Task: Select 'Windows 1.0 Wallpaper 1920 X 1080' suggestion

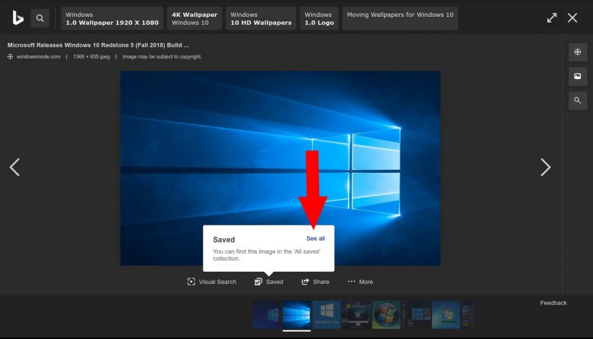Action: 112,18
